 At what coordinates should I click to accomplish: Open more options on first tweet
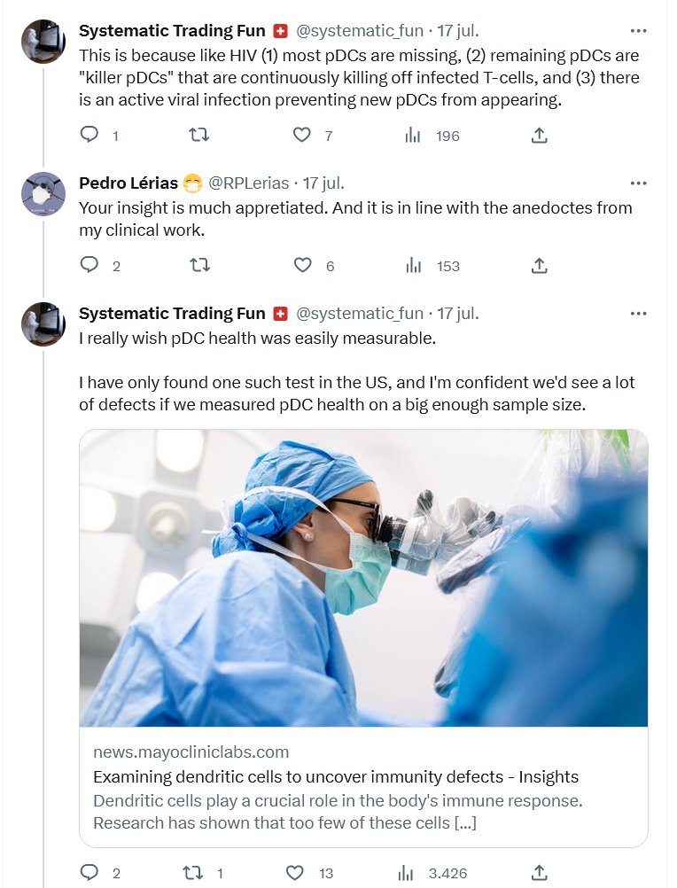point(638,31)
